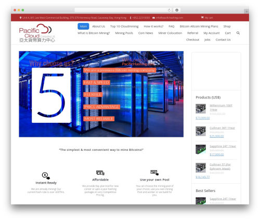This screenshot has height=220, width=260.
Task: Click the Instant Ready icon
Action: point(46,176)
